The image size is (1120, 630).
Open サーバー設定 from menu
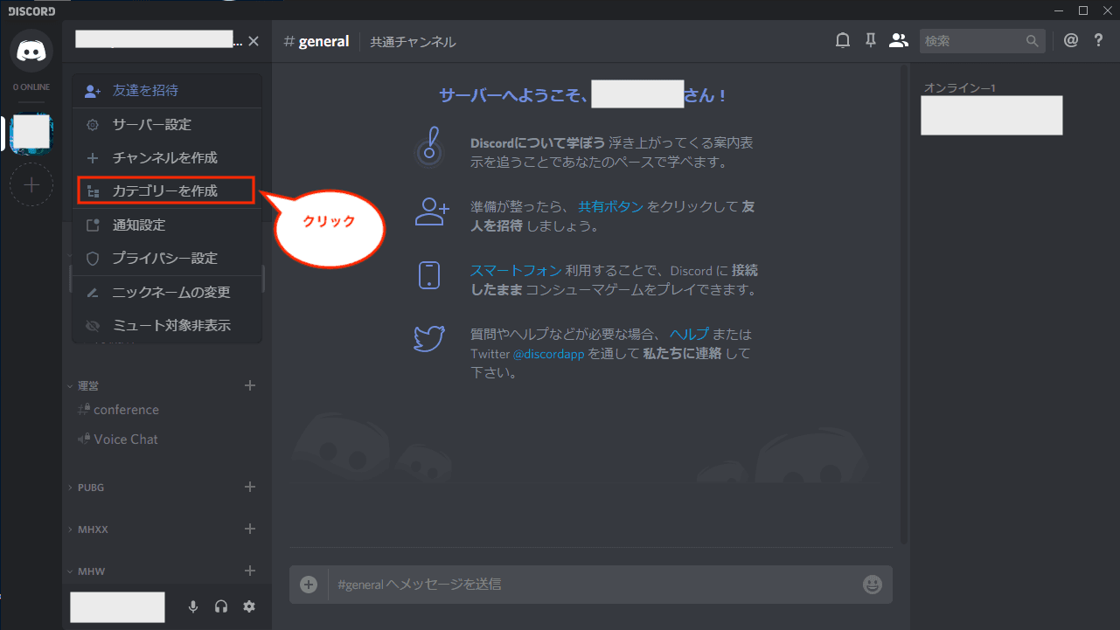(x=167, y=125)
